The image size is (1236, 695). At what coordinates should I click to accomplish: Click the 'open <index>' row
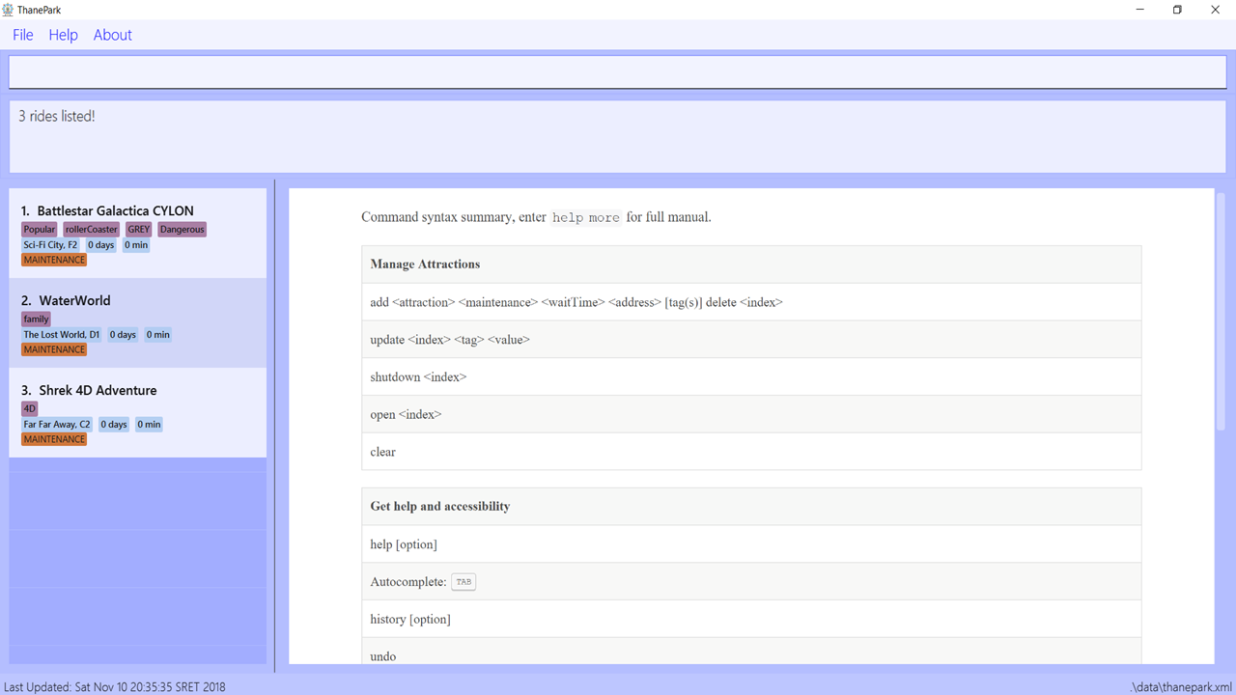751,415
